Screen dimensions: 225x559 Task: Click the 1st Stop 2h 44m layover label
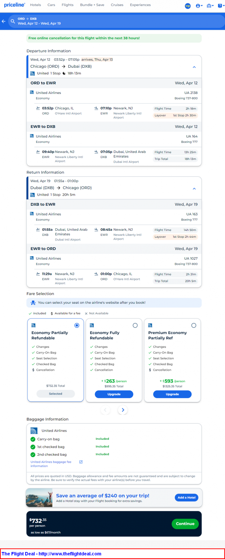185,237
